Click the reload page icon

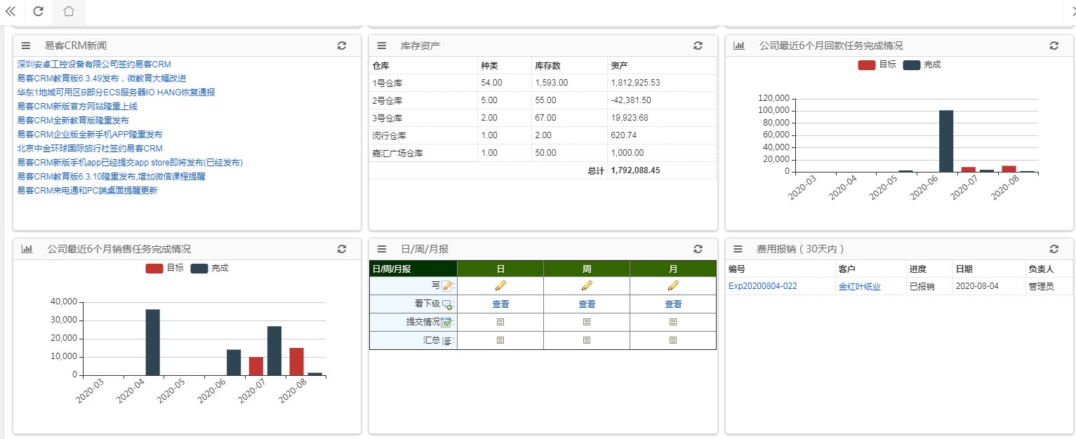coord(39,11)
